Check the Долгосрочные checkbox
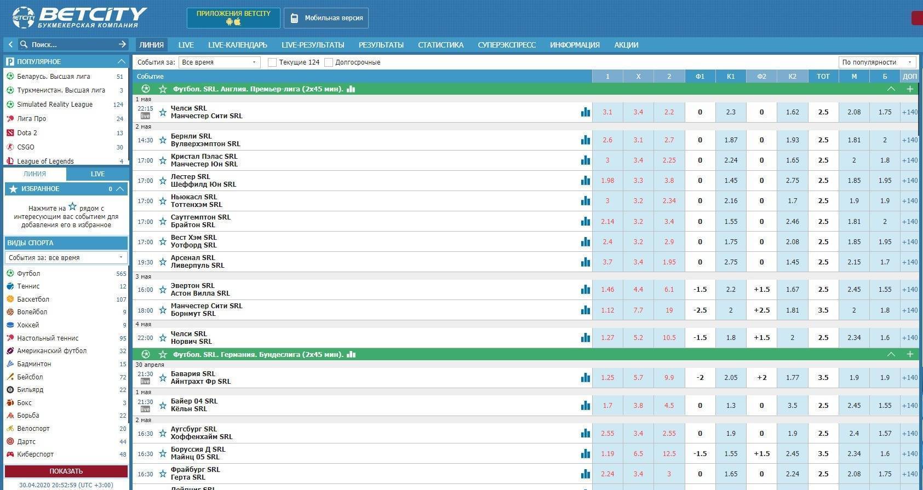This screenshot has height=490, width=923. tap(329, 62)
